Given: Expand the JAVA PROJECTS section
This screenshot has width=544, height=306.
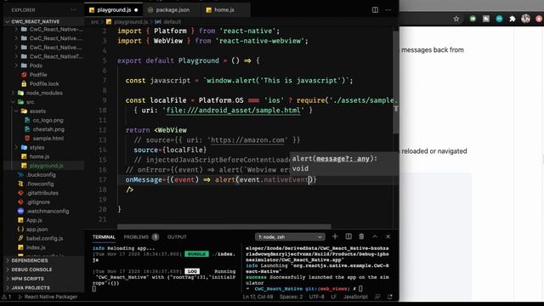Looking at the screenshot, I should (x=31, y=287).
